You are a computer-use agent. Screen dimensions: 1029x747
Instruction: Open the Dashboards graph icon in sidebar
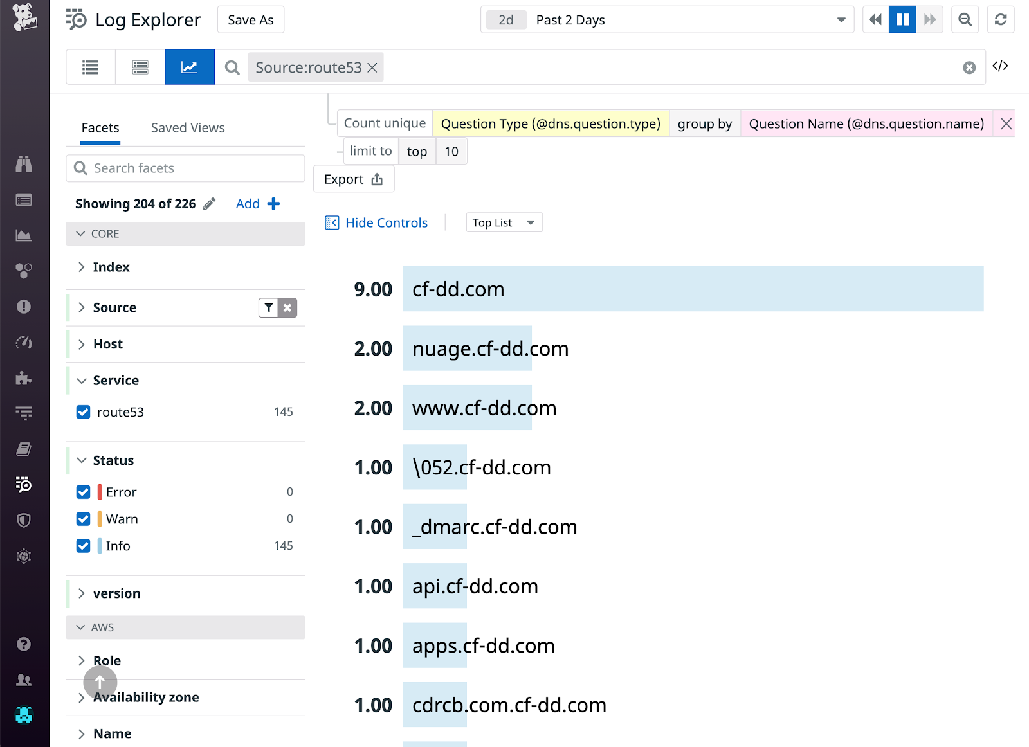(x=24, y=235)
